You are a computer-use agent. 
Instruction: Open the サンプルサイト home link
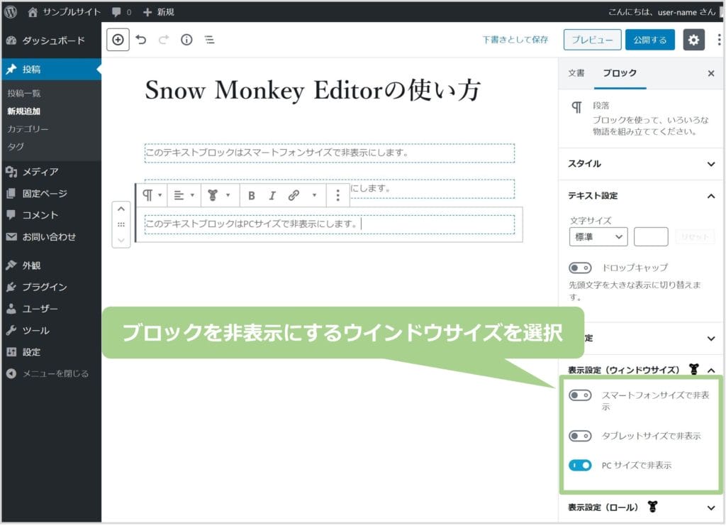(x=64, y=12)
